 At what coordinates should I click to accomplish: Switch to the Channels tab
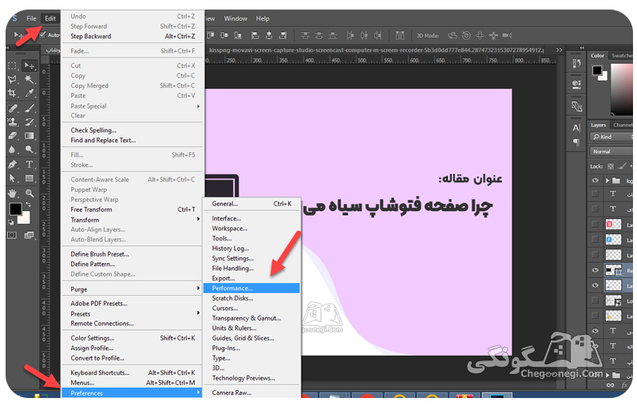tap(623, 125)
